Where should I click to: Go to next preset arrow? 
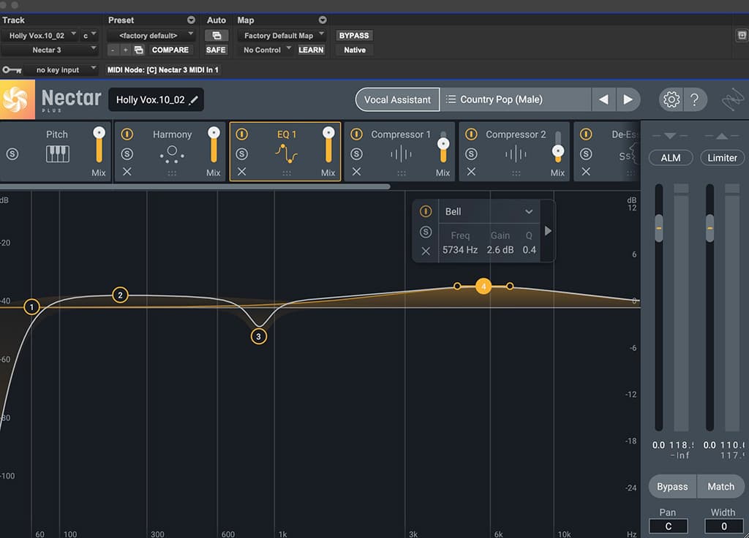pos(628,99)
